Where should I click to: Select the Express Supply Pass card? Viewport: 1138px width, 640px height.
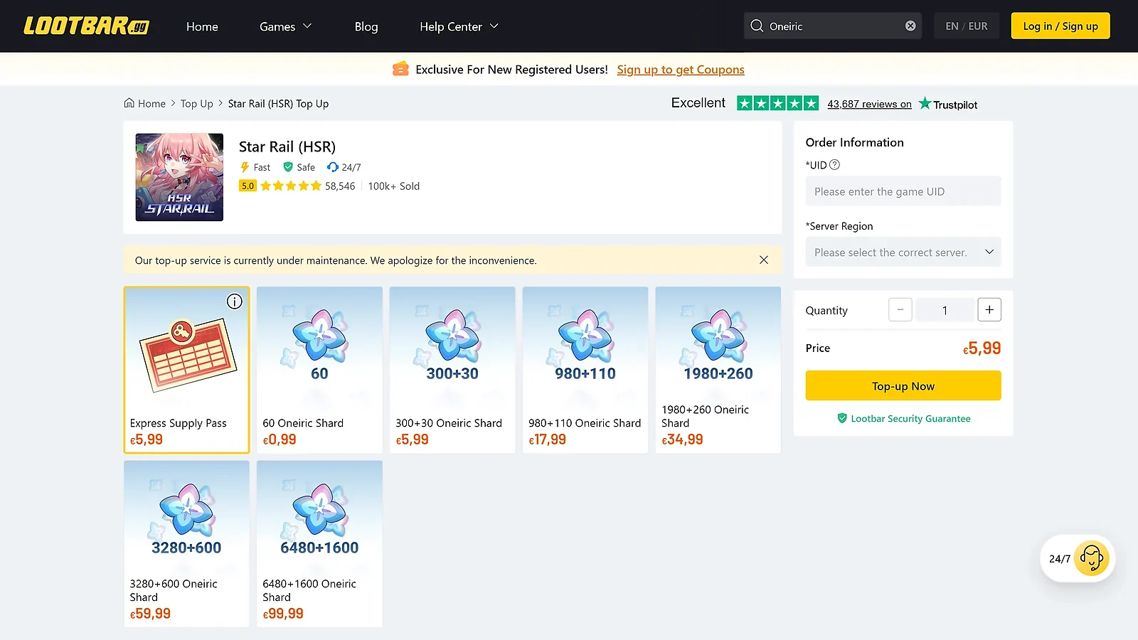(x=186, y=370)
